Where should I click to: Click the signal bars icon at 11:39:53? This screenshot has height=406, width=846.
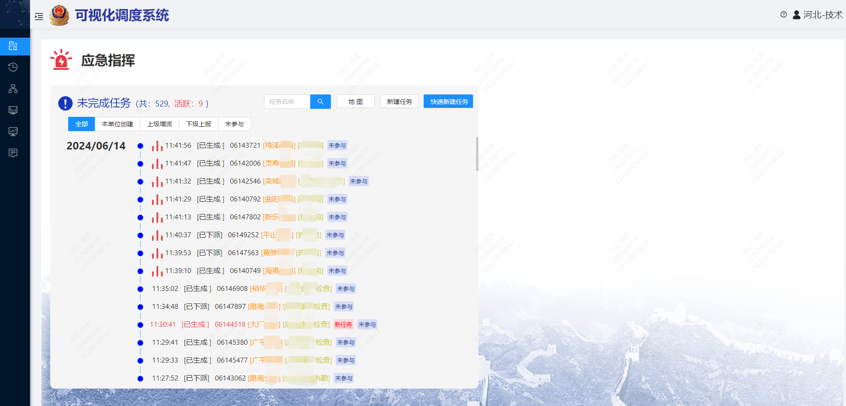(157, 253)
